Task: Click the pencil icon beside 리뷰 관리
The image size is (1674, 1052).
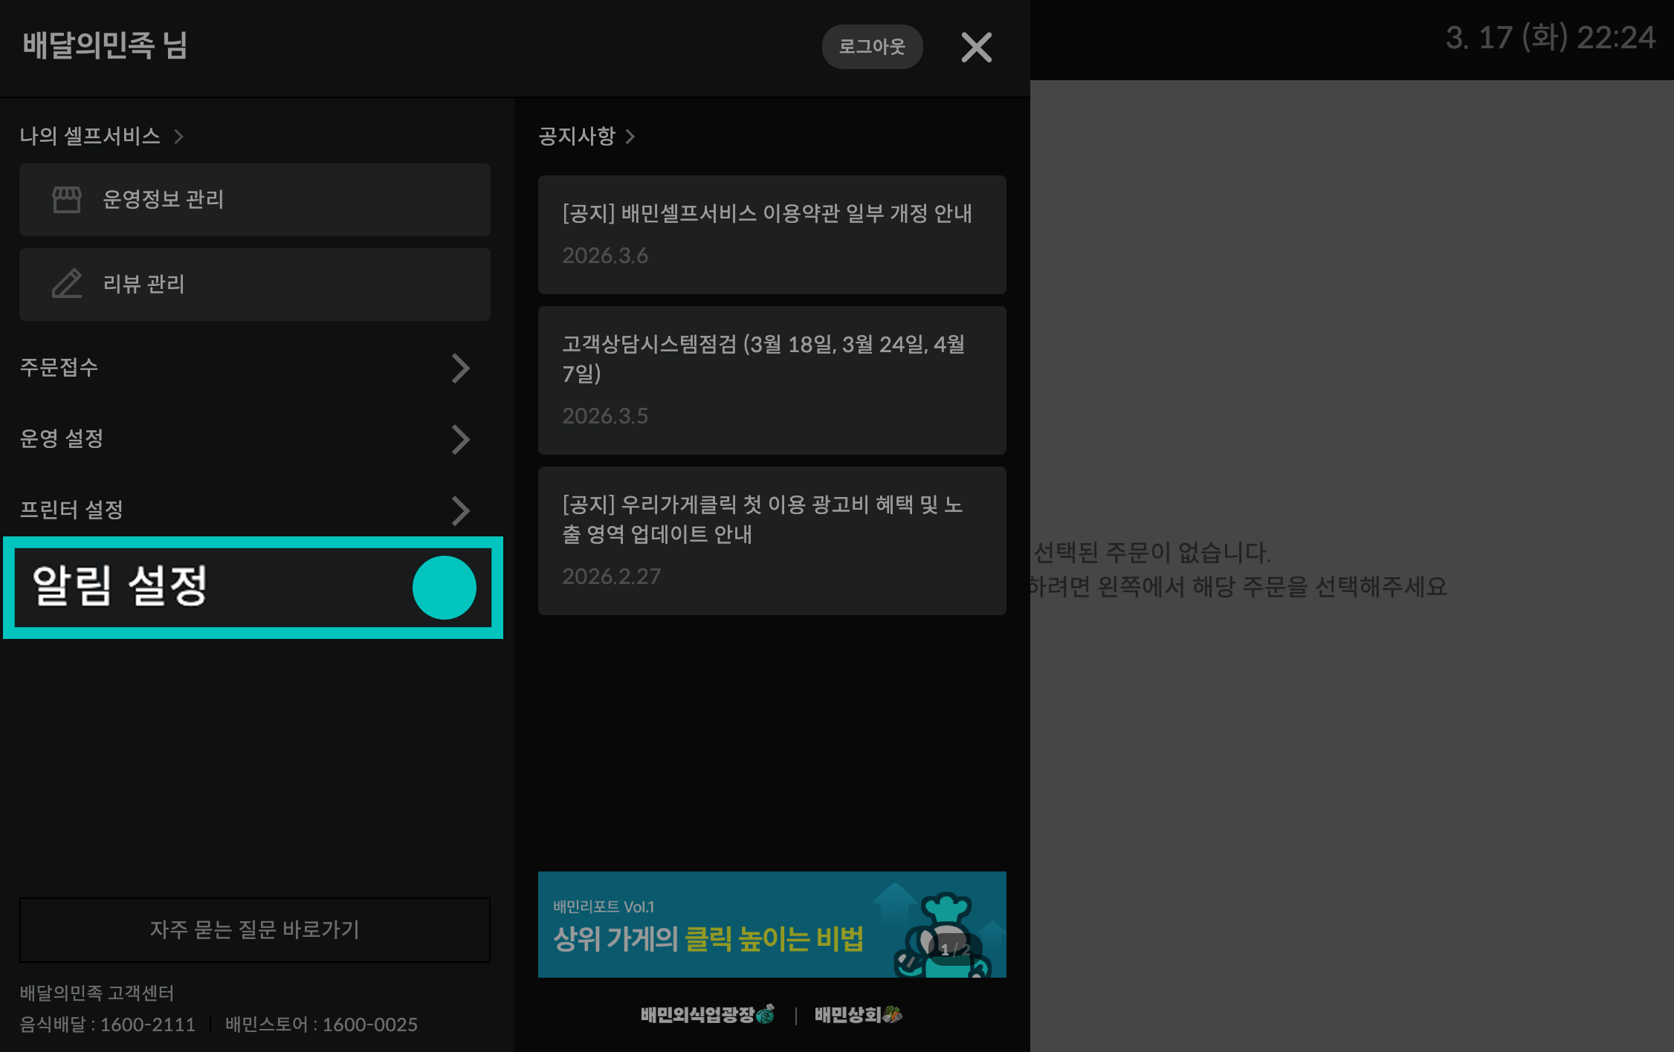Action: pyautogui.click(x=67, y=284)
